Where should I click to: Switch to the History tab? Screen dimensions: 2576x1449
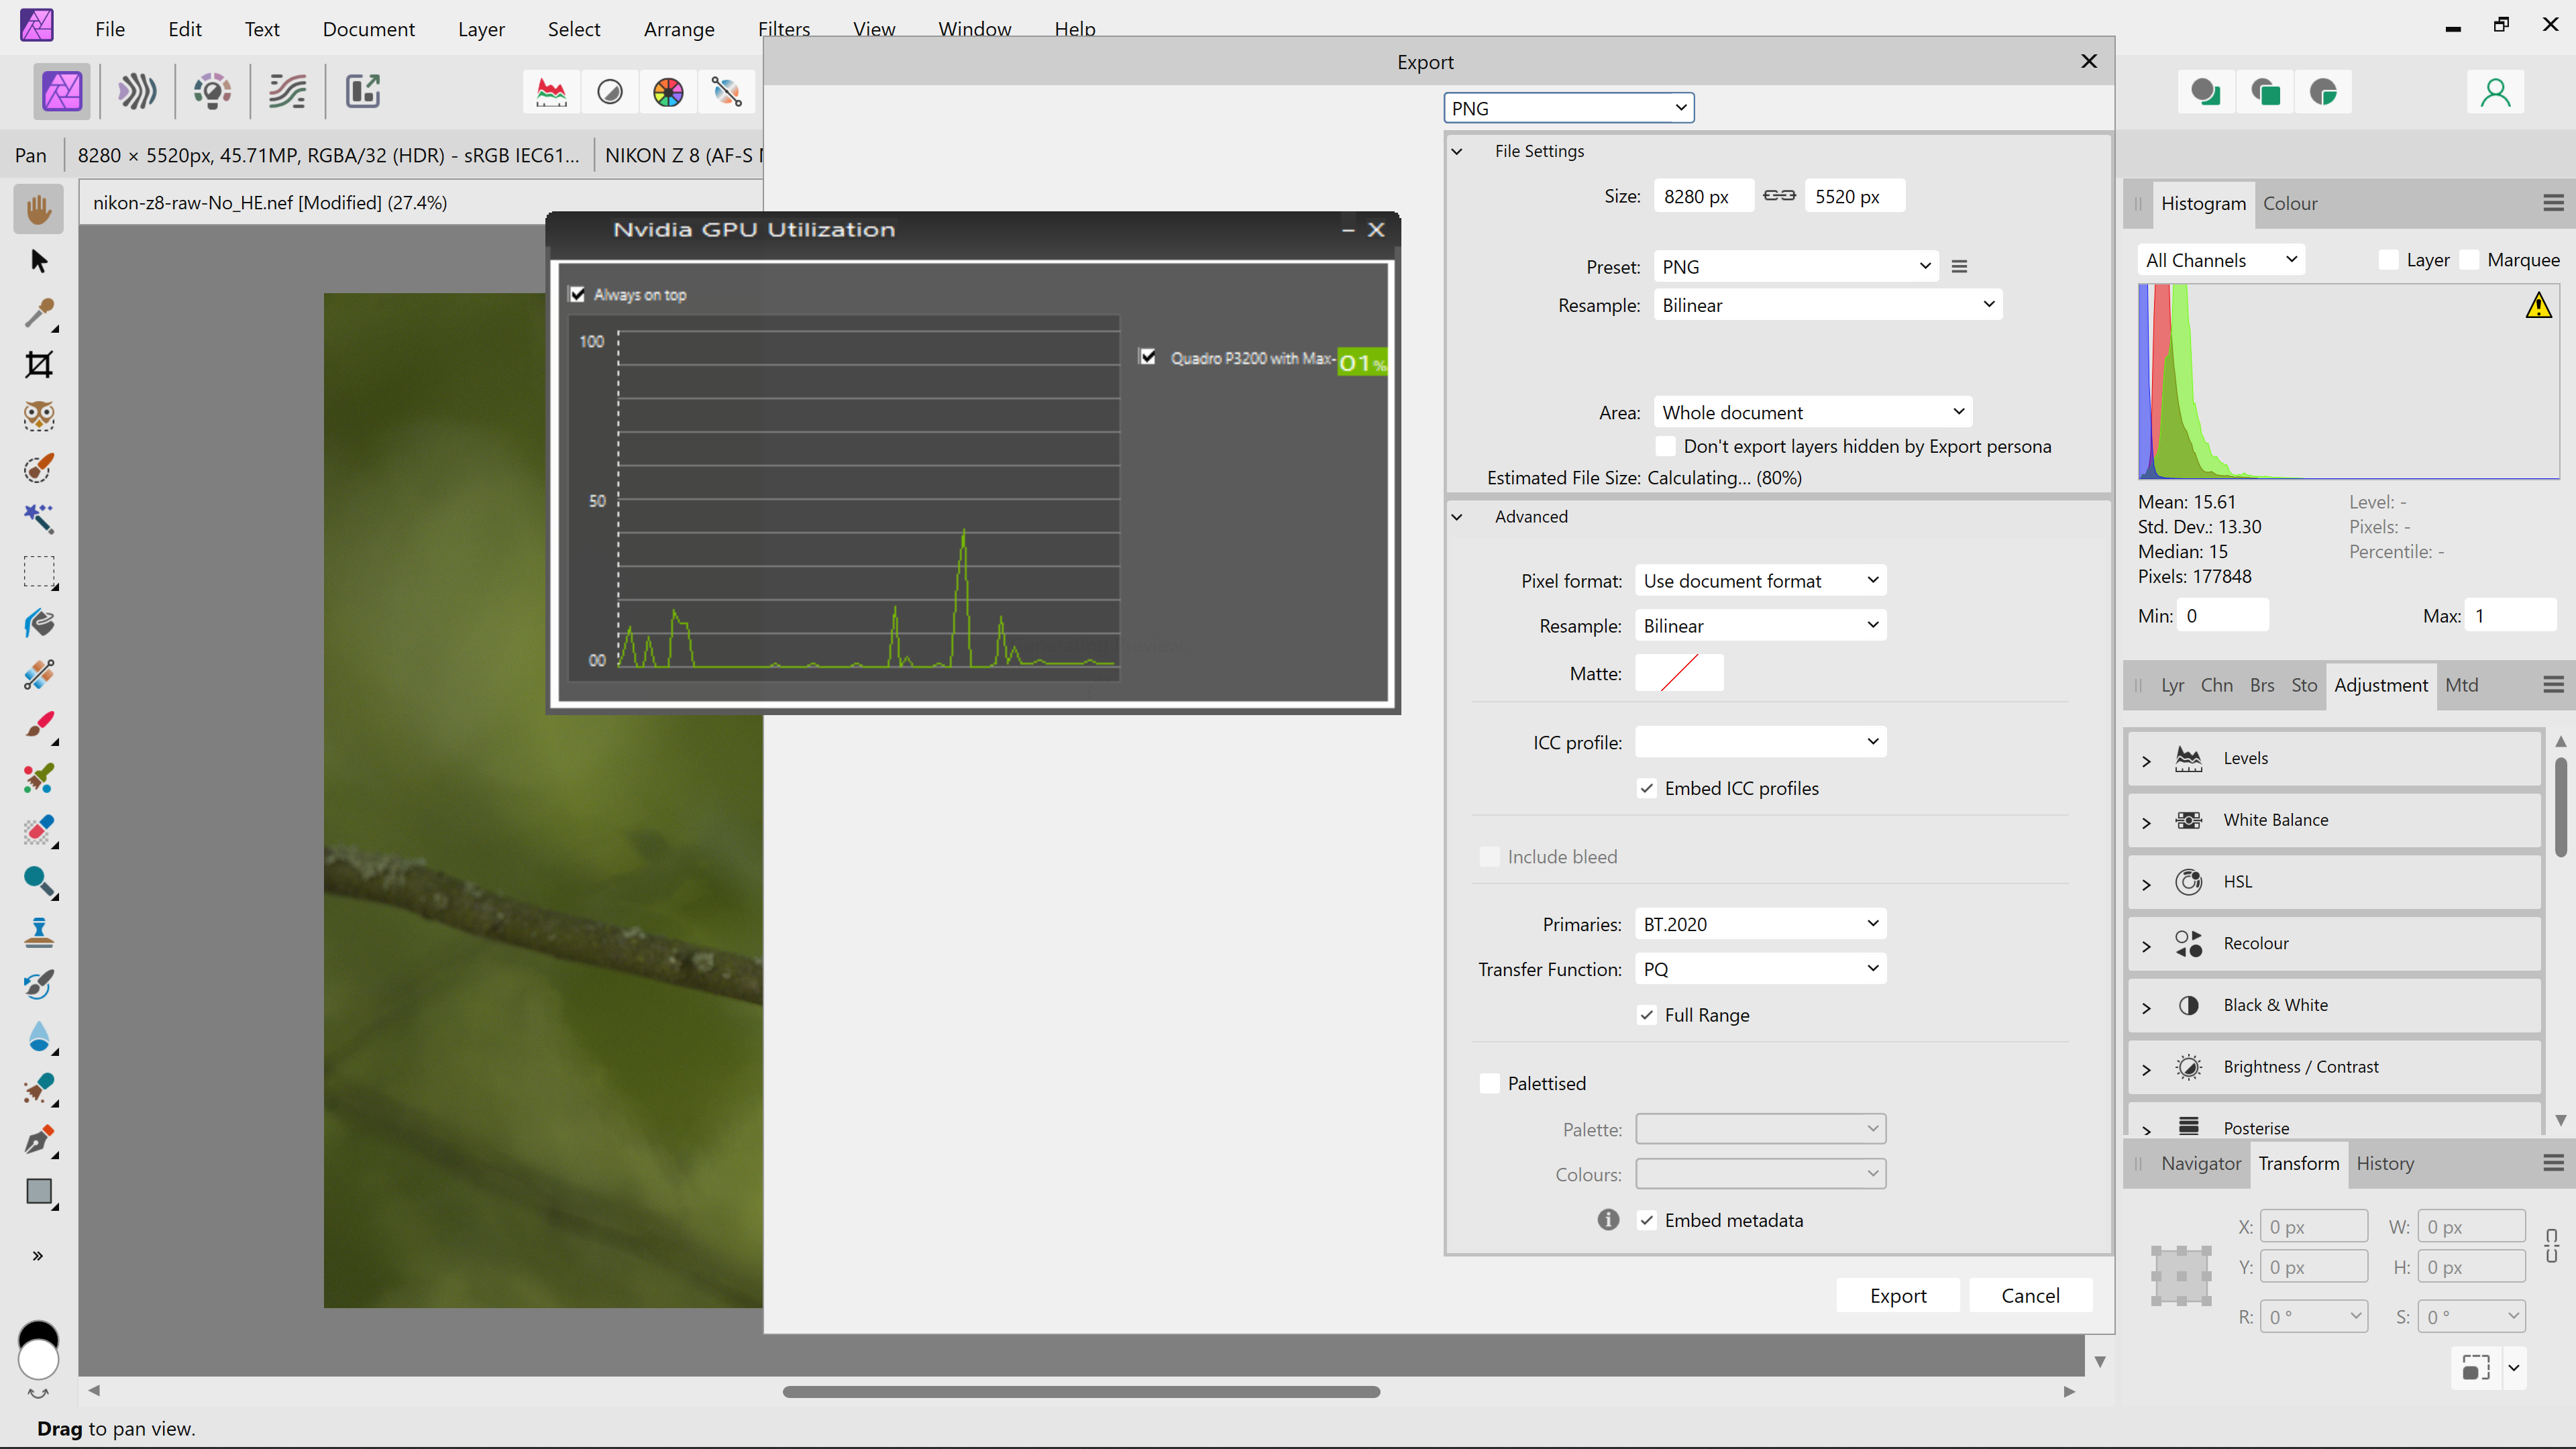[2385, 1163]
